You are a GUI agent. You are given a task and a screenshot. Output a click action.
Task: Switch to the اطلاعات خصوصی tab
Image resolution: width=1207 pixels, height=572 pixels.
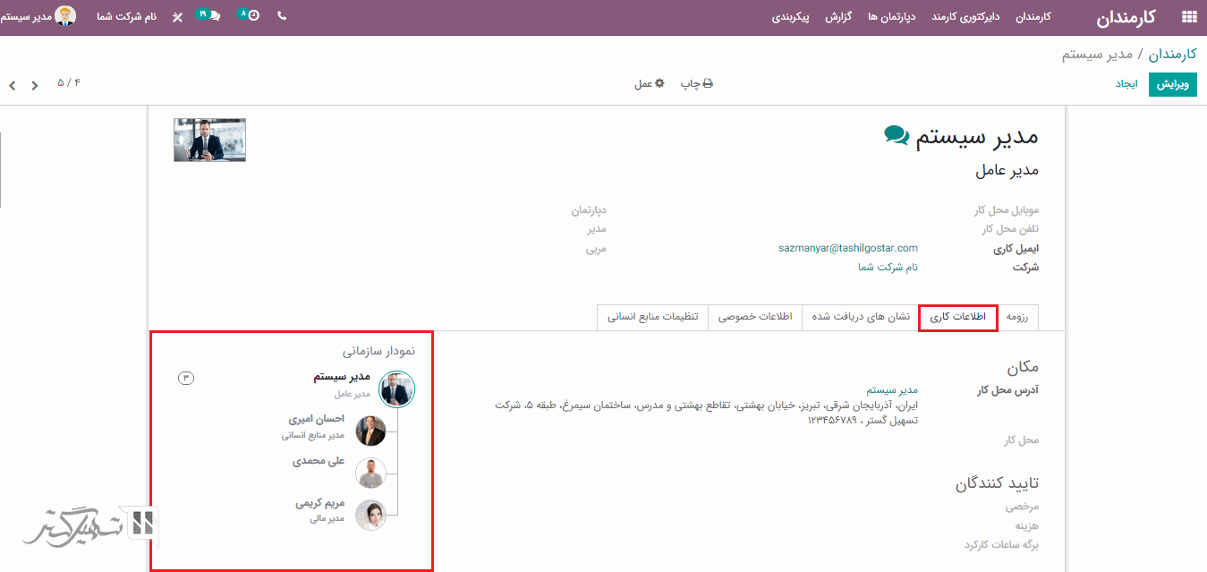[754, 317]
